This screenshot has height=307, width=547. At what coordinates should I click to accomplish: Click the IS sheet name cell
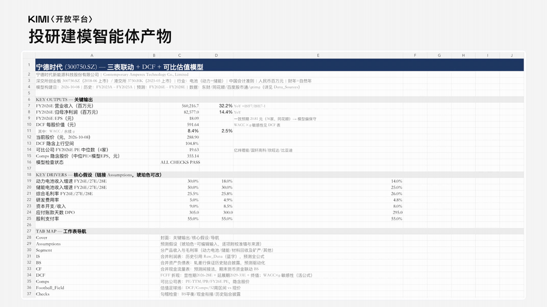point(38,256)
